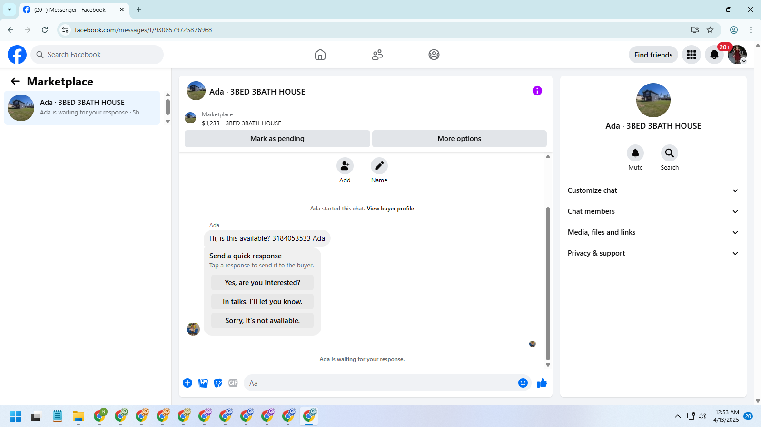Click Mark as pending
Viewport: 761px width, 427px height.
[277, 139]
